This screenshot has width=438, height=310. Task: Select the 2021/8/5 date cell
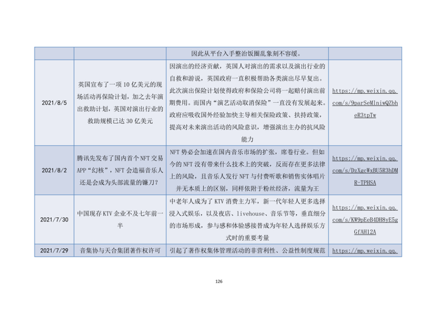coord(54,103)
